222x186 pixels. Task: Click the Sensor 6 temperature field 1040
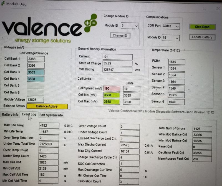point(176,102)
